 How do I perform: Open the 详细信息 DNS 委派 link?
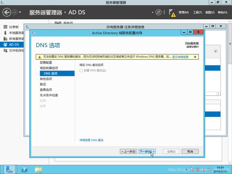coord(91,140)
